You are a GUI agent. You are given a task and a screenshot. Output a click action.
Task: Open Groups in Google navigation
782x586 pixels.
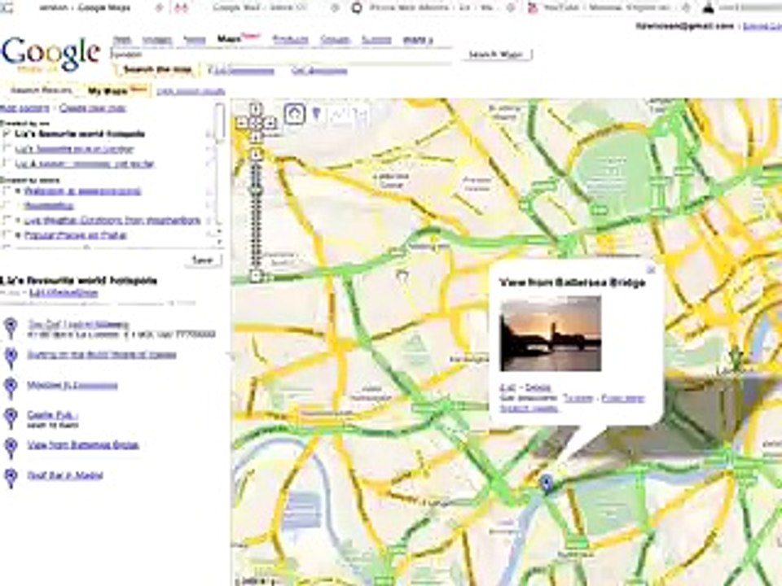[x=335, y=39]
